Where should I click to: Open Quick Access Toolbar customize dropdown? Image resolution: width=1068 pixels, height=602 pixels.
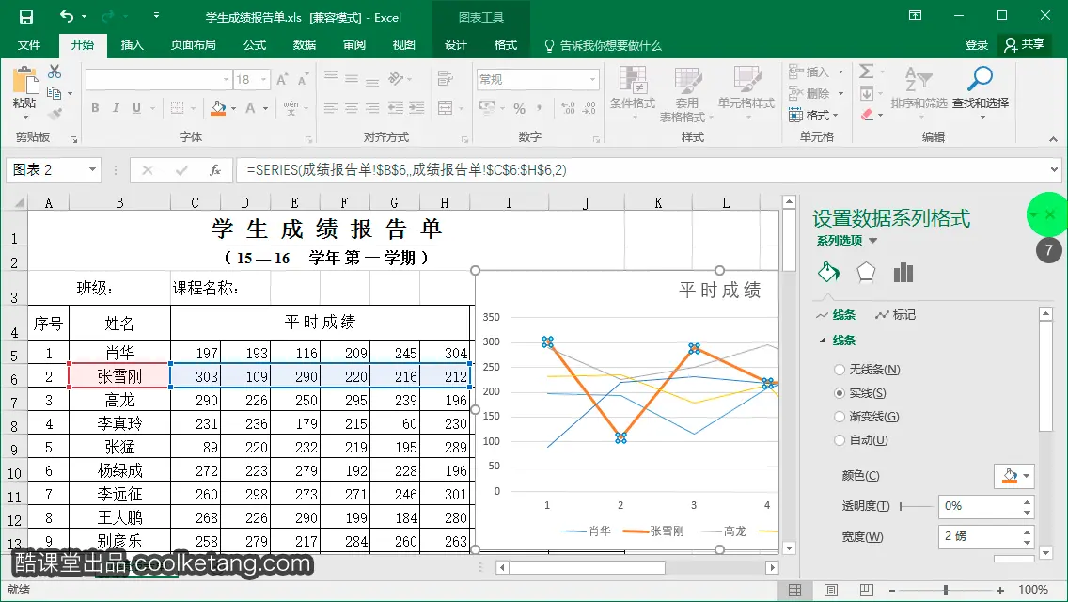157,15
